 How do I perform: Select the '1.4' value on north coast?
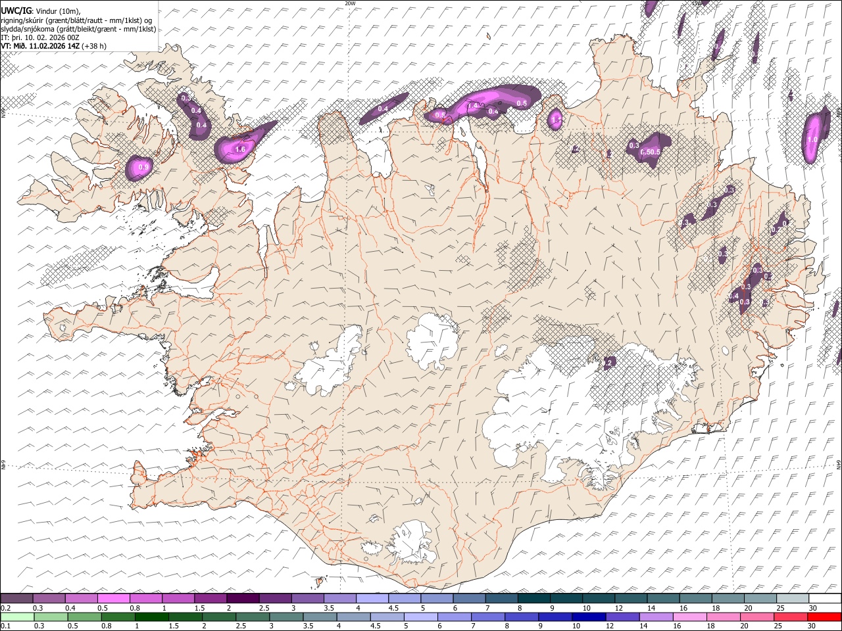472,106
